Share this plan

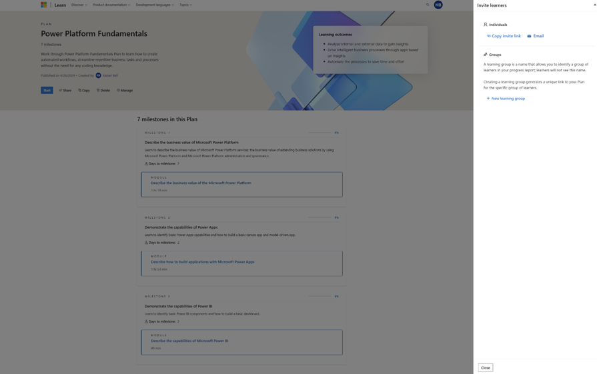65,91
